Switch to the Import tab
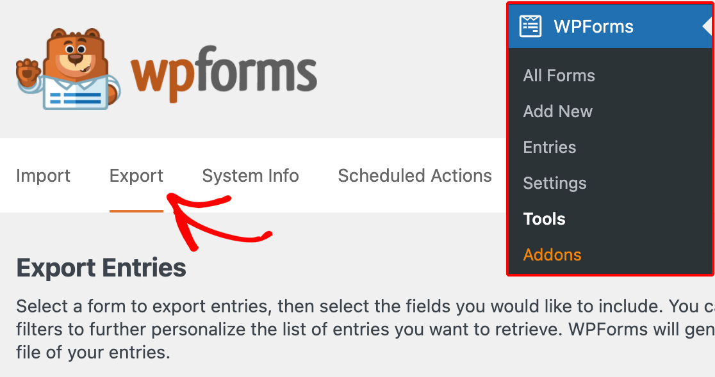The image size is (715, 377). (x=43, y=176)
